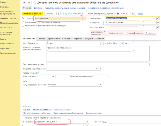
Task: Switch to the Характеристики tab
Action: pos(53,39)
